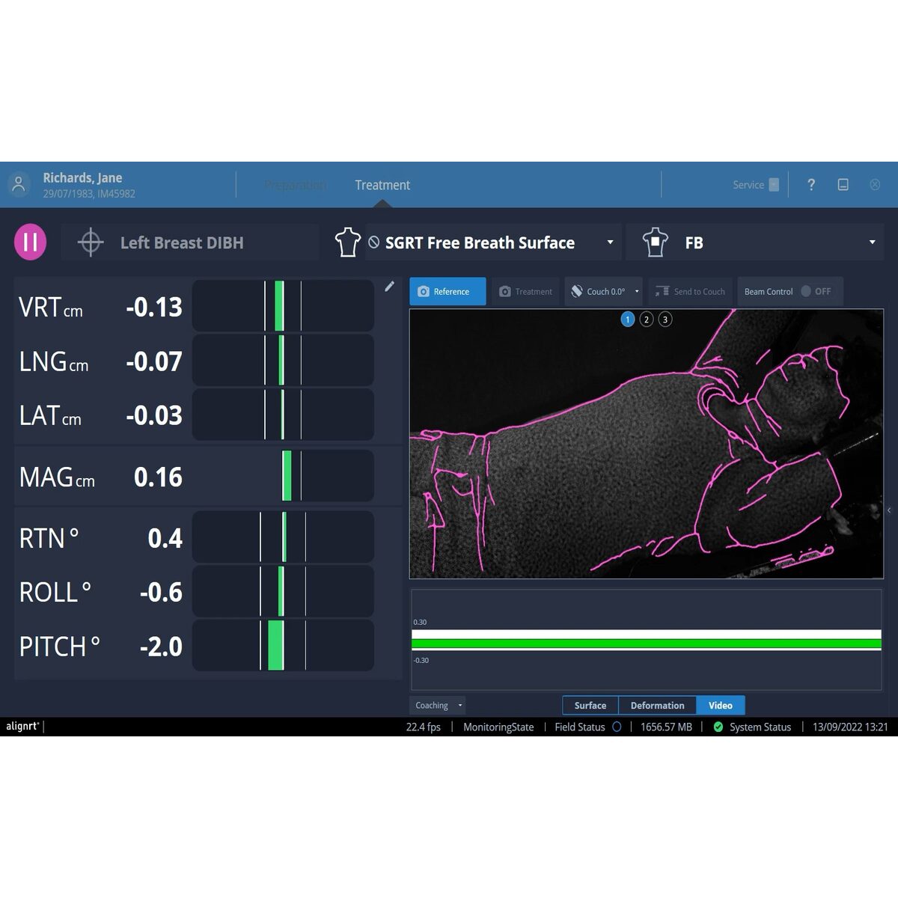This screenshot has width=898, height=898.
Task: Select camera view 3
Action: click(x=665, y=320)
